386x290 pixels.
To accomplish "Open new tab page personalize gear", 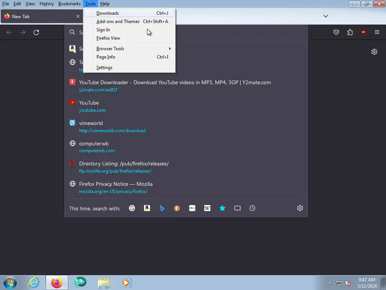I will coord(374,51).
